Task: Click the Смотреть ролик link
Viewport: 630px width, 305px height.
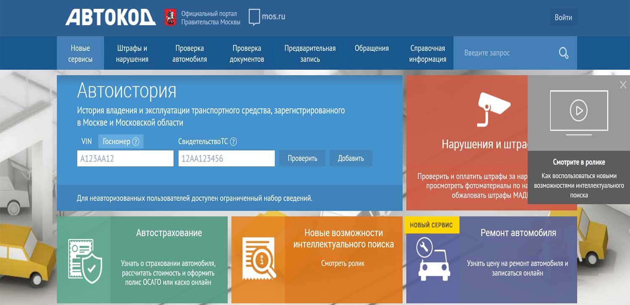Action: pyautogui.click(x=343, y=263)
